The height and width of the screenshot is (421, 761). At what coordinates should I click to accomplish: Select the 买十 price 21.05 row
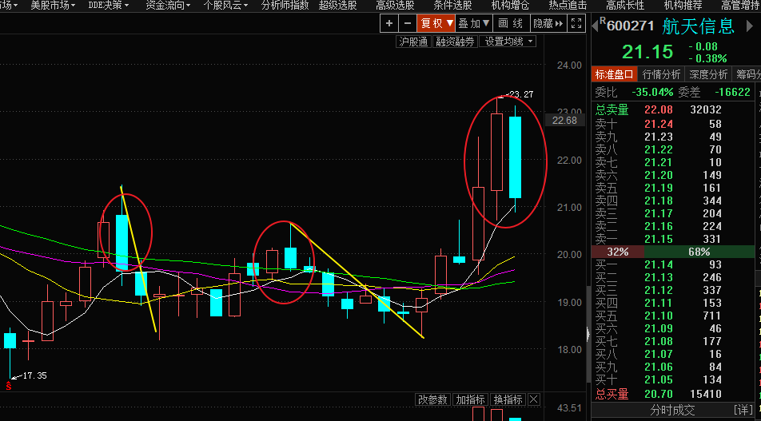click(x=673, y=379)
